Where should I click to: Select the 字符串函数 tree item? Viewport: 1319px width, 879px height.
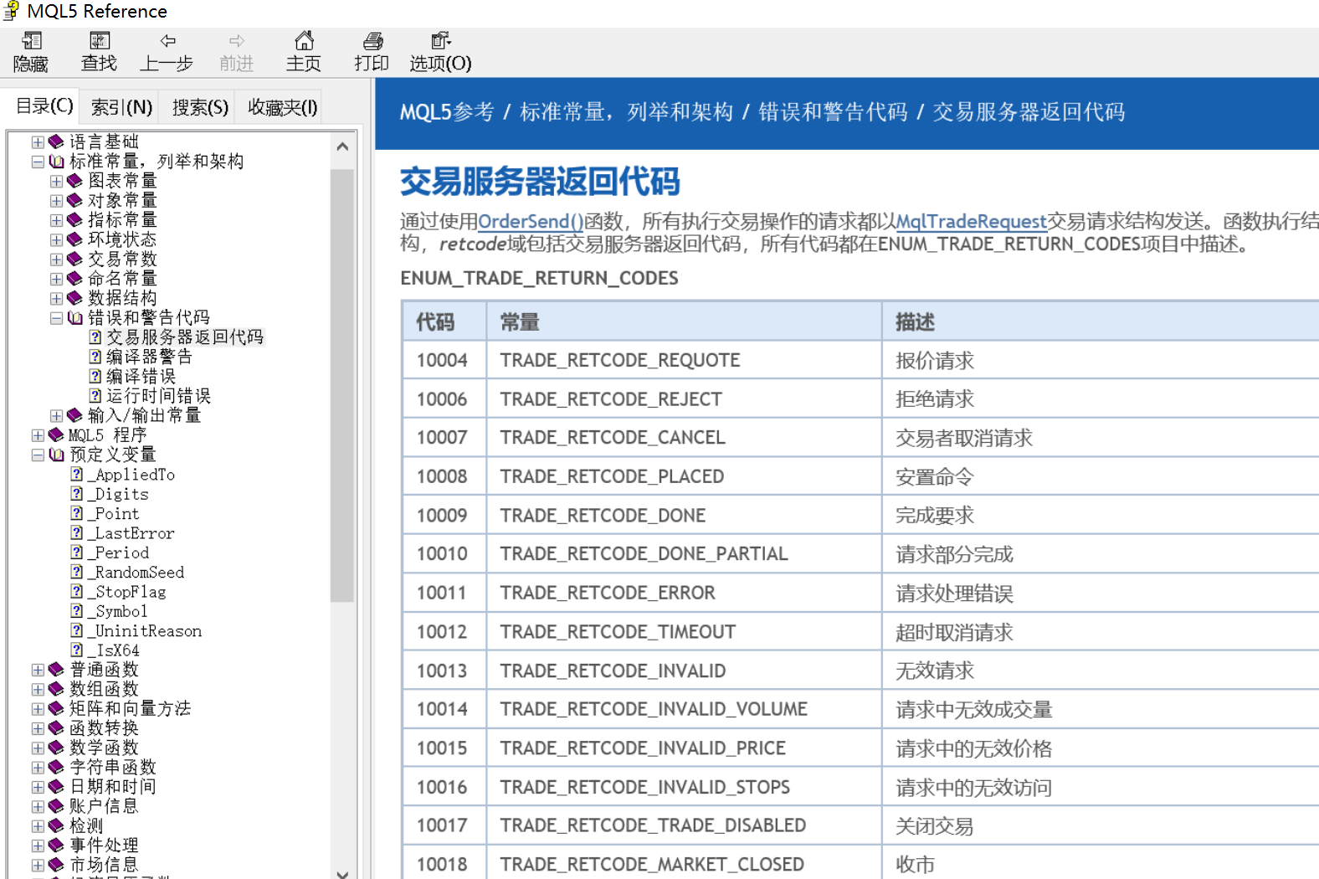(112, 767)
